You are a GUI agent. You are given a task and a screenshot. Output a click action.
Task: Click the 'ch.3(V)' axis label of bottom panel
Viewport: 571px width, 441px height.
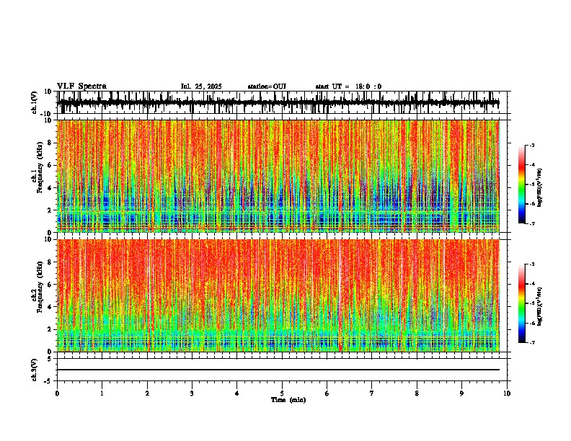tap(35, 370)
